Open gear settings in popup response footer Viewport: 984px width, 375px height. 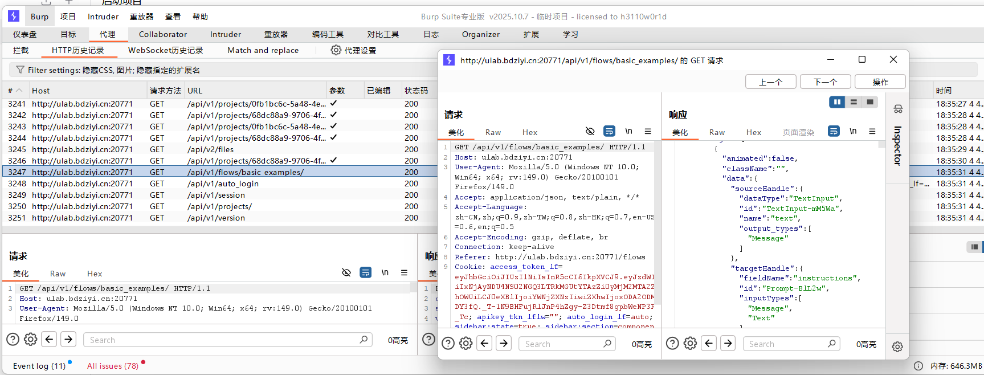coord(690,343)
